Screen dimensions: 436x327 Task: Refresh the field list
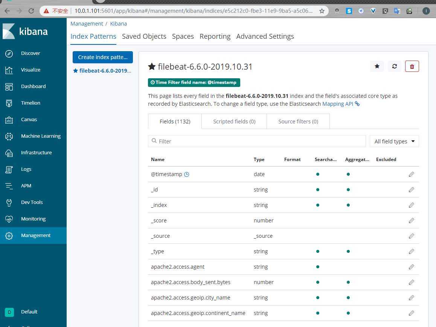(395, 66)
